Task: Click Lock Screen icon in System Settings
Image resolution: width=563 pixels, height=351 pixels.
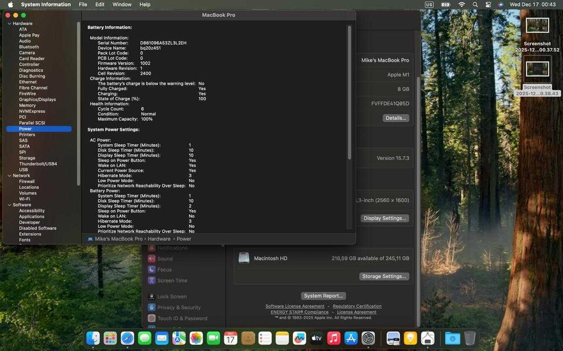Action: [x=151, y=297]
